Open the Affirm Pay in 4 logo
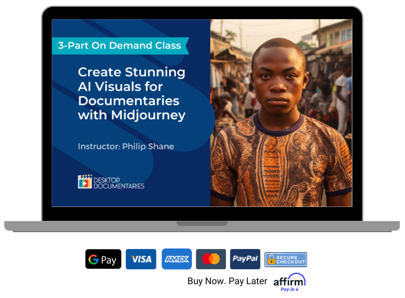The height and width of the screenshot is (298, 405). 289,282
